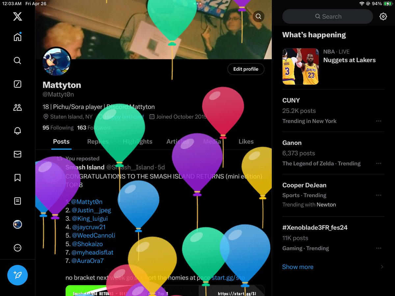Image resolution: width=395 pixels, height=296 pixels.
Task: Open the 163 Followers list
Action: click(94, 128)
